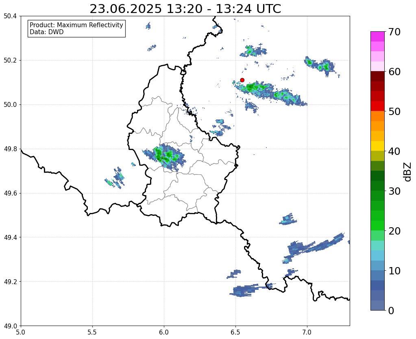Click the latitude axis label 50.2
The height and width of the screenshot is (339, 416).
point(10,61)
